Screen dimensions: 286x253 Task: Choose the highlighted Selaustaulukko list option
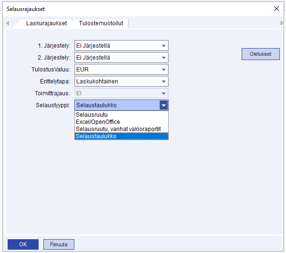(x=95, y=136)
